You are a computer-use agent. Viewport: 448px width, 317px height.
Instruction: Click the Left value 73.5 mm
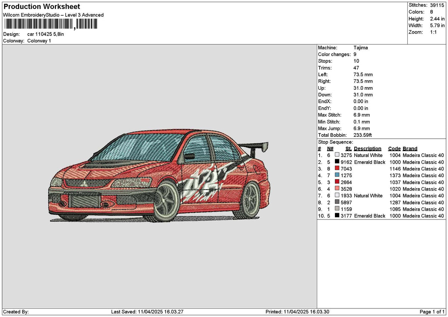coord(363,75)
